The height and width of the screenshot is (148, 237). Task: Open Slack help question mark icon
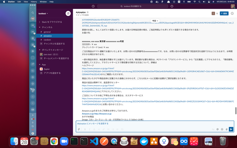(172, 6)
